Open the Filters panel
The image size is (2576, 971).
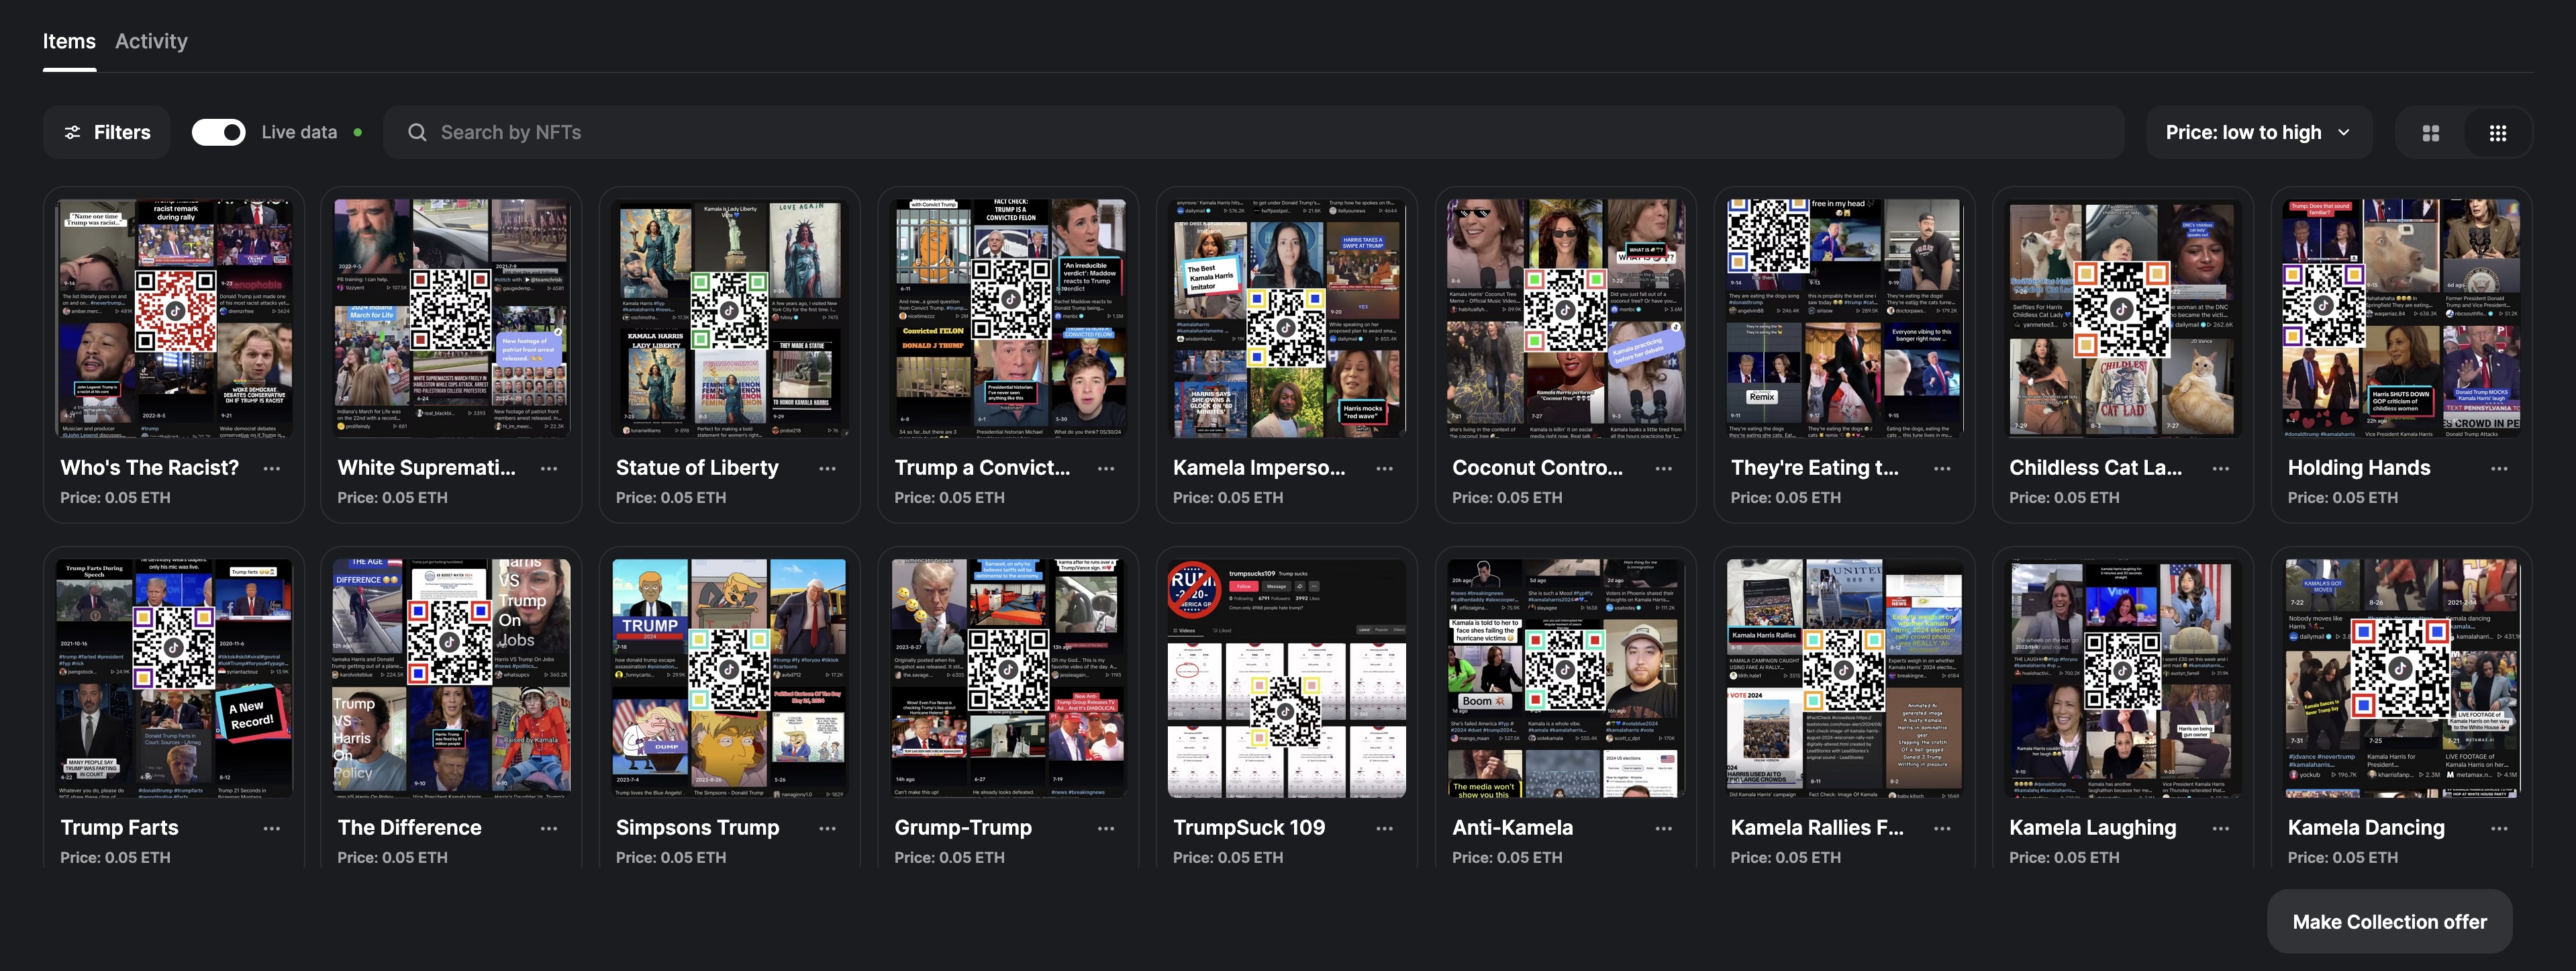[x=107, y=132]
